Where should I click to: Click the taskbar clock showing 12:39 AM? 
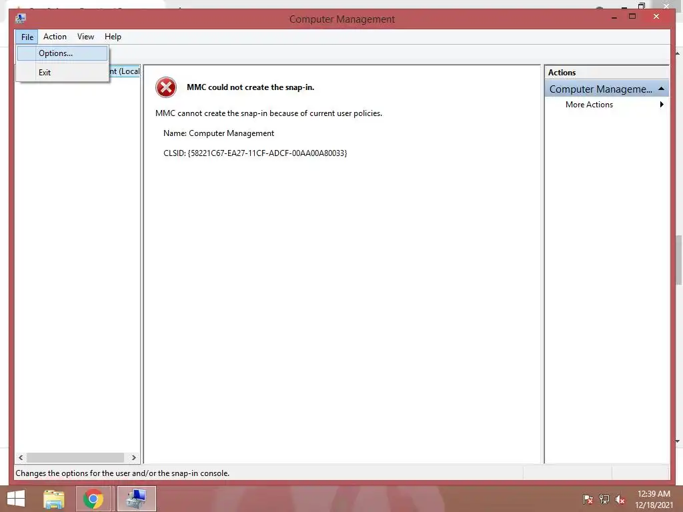[654, 499]
